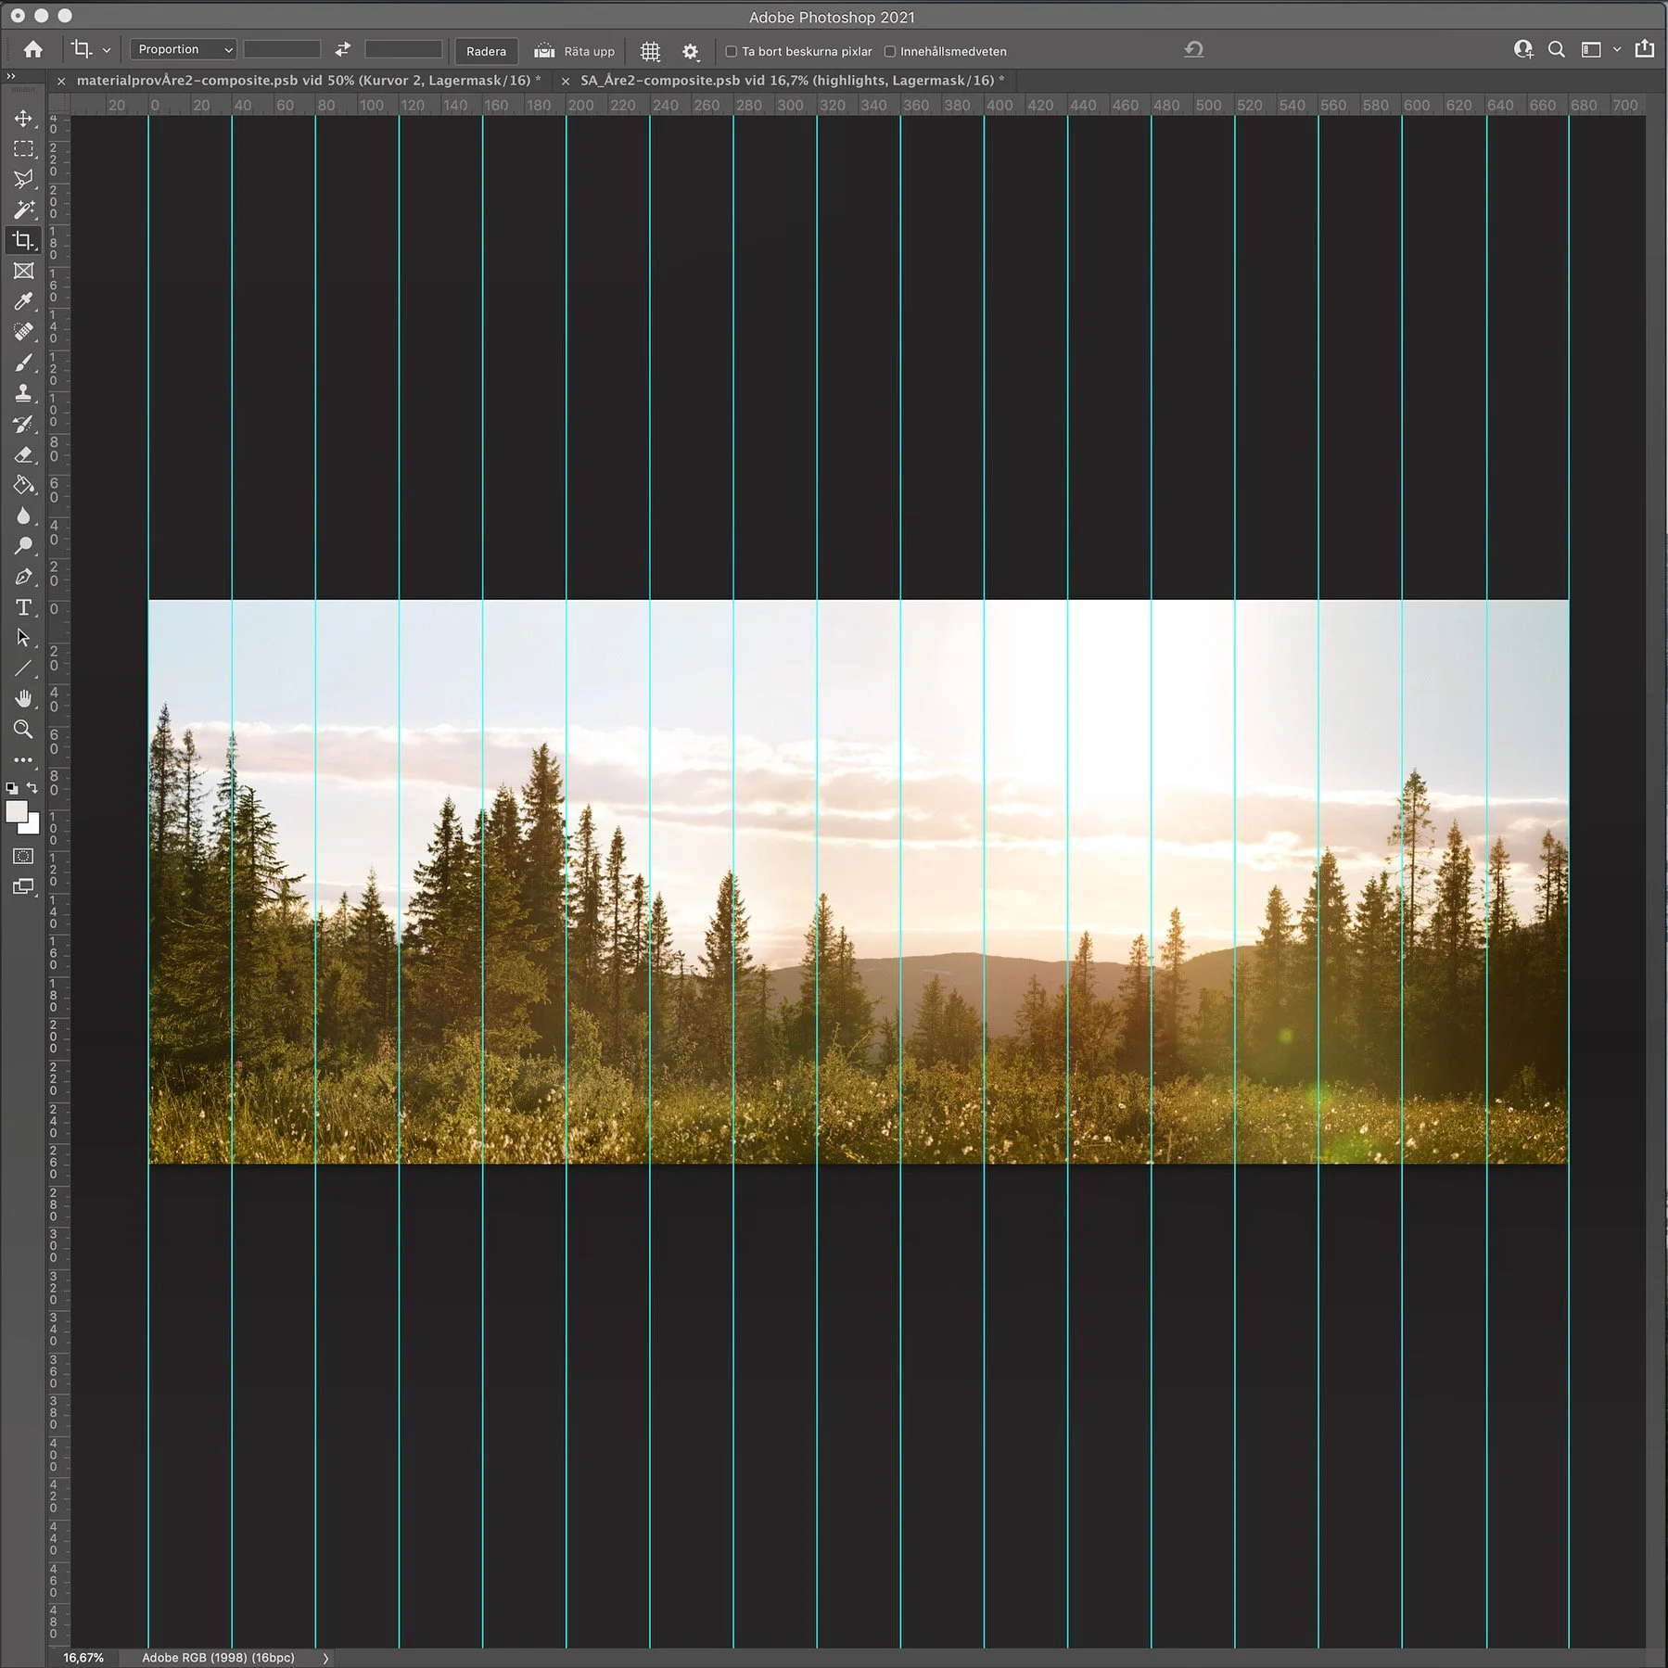This screenshot has width=1668, height=1668.
Task: Reset default foreground and background colors
Action: coord(11,788)
